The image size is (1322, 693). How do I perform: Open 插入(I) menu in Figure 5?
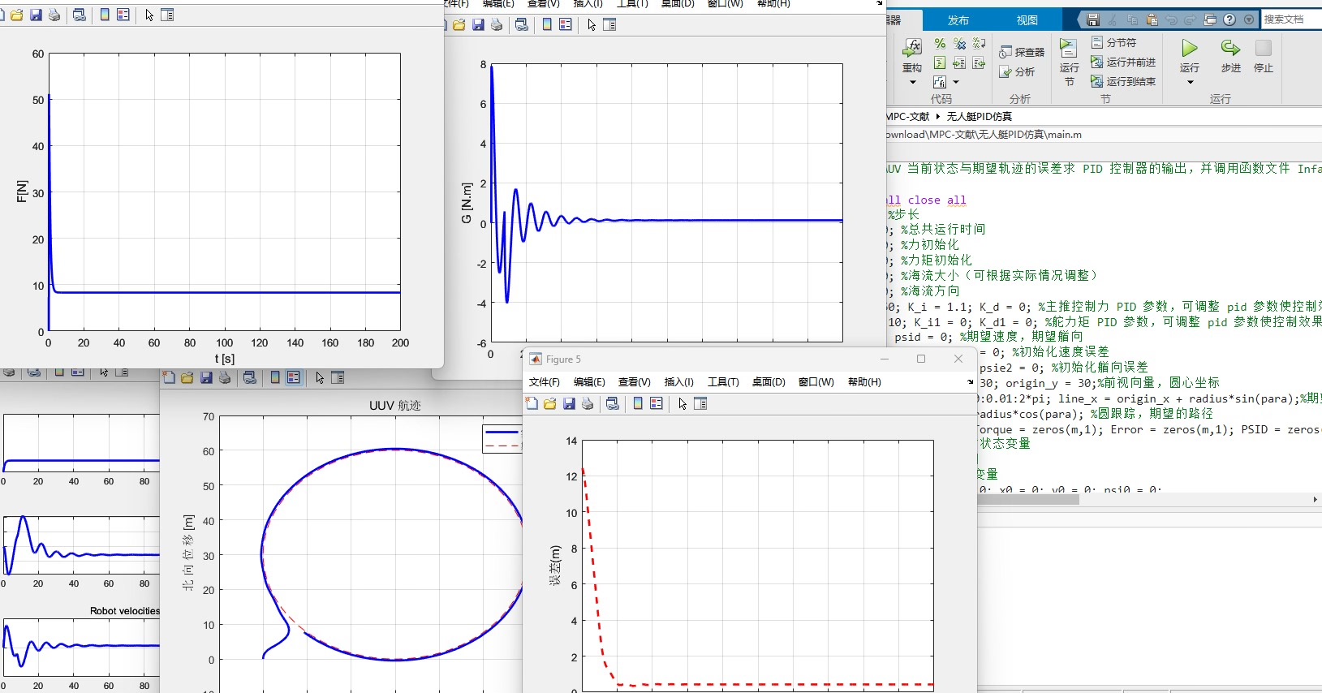point(678,382)
